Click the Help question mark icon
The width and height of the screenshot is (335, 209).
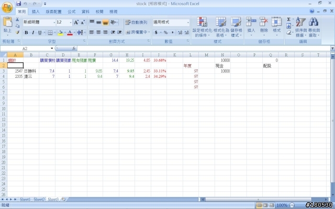point(312,11)
